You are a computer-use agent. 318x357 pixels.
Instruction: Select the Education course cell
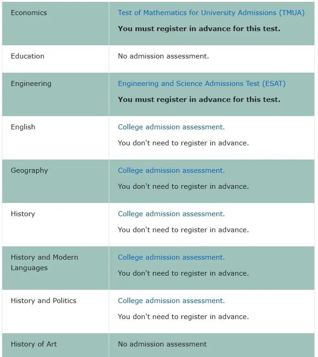coord(27,56)
